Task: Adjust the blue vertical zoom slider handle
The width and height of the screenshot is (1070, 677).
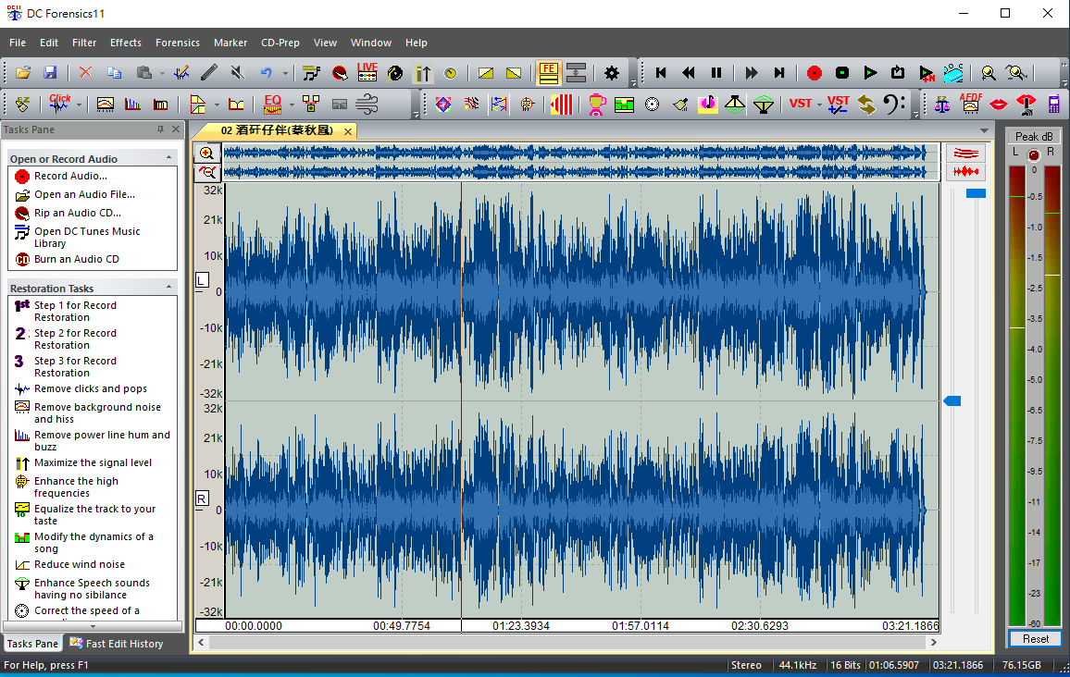Action: [x=952, y=400]
